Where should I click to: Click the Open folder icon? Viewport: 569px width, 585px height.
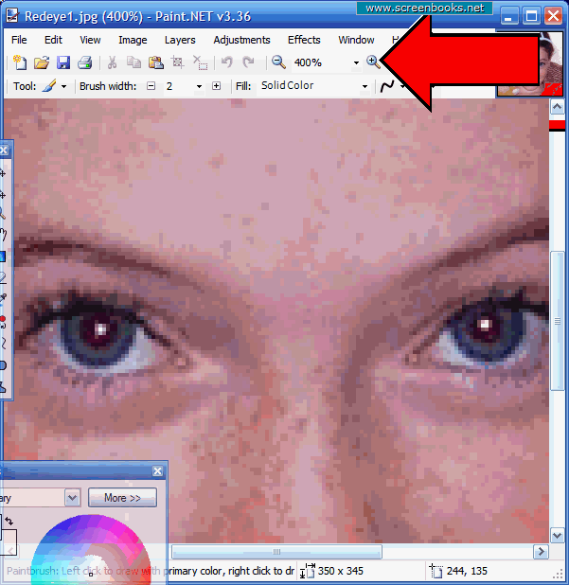coord(41,62)
